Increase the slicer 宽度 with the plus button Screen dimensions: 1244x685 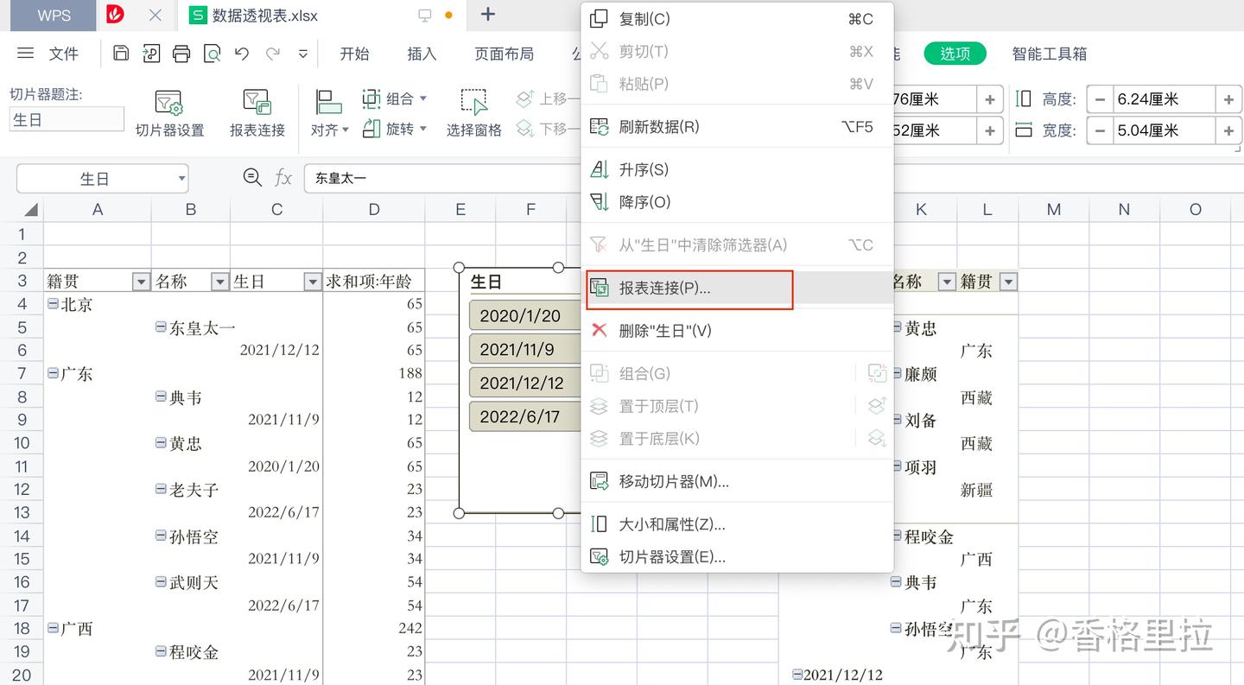1228,130
